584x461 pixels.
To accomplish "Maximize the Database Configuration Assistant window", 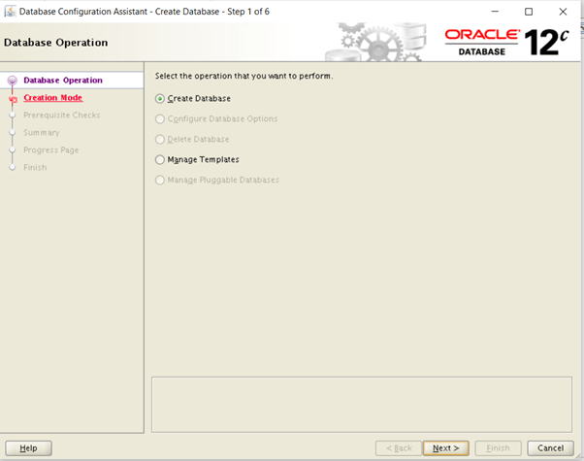I will coord(529,12).
